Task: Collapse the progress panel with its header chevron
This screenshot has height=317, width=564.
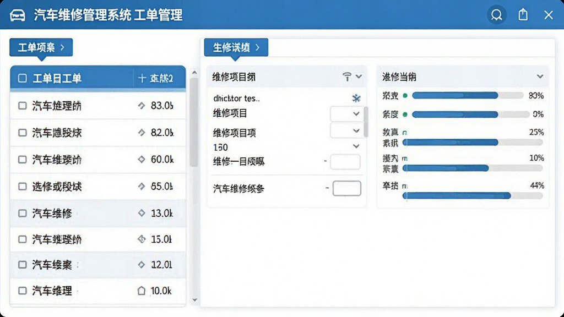Action: [x=540, y=76]
